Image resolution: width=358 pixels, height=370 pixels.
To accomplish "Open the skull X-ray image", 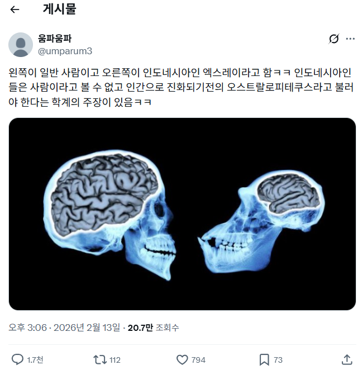I will (x=182, y=214).
